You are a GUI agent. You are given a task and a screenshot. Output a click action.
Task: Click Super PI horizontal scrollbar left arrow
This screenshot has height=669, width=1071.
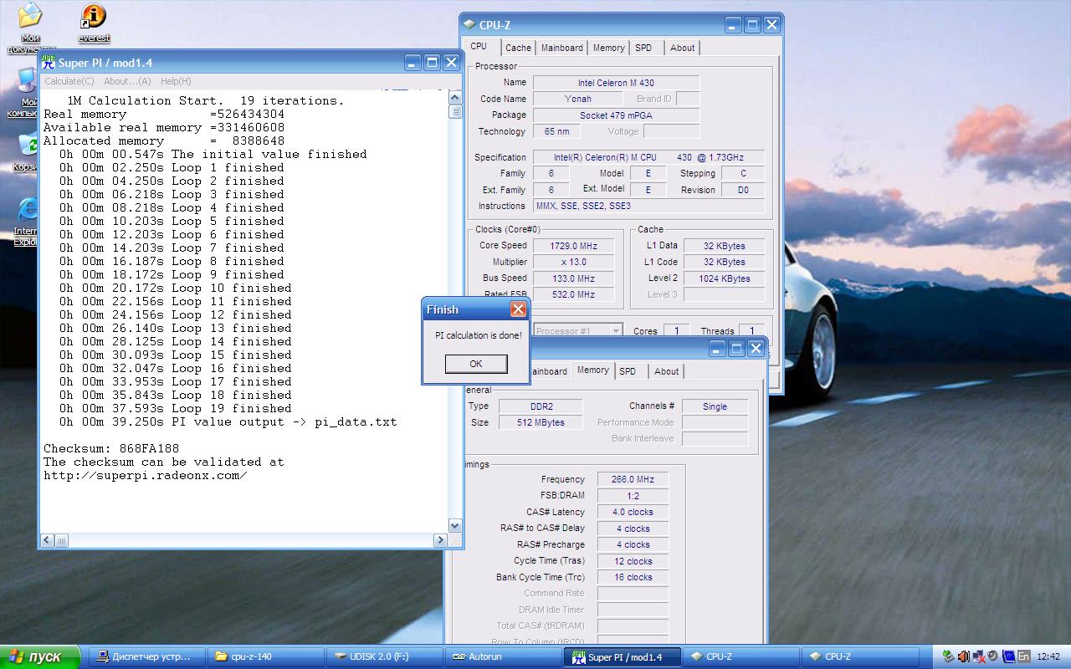[48, 540]
